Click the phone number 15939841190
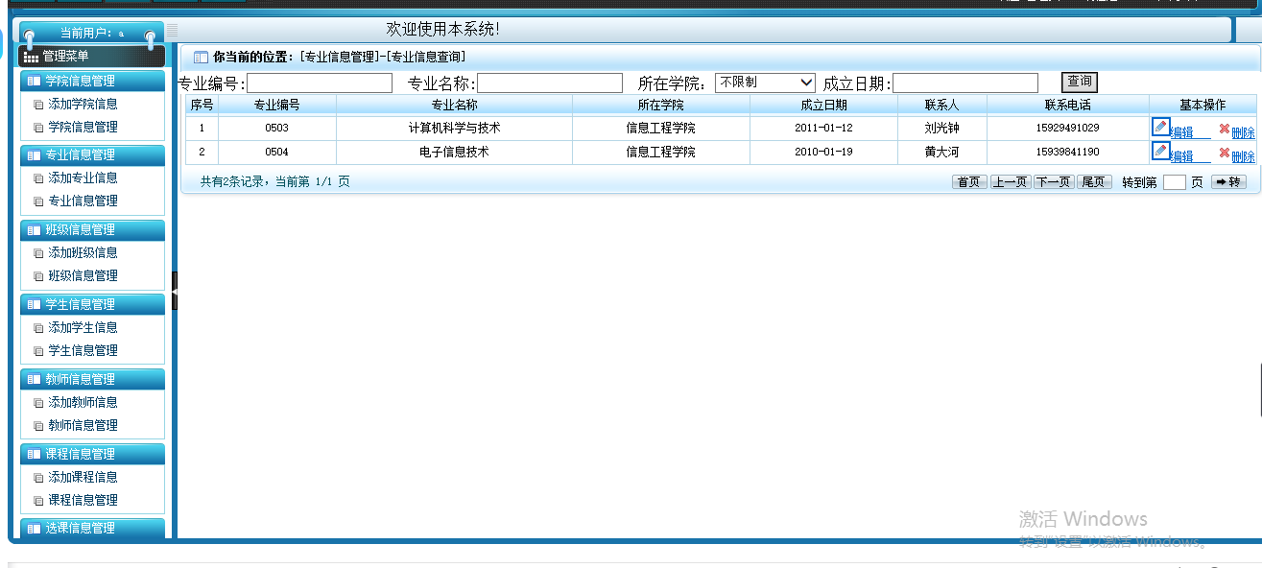The width and height of the screenshot is (1262, 568). (x=1068, y=152)
